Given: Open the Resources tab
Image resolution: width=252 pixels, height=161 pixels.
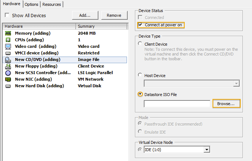Looking at the screenshot, I should point(51,4).
